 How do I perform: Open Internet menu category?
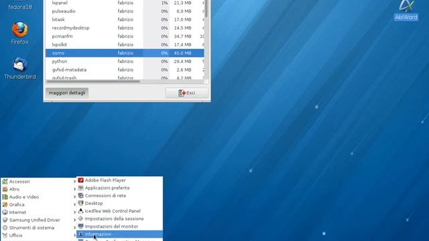[x=39, y=212]
